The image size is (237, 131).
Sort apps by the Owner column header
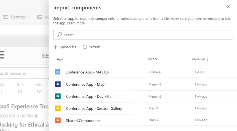click(152, 59)
